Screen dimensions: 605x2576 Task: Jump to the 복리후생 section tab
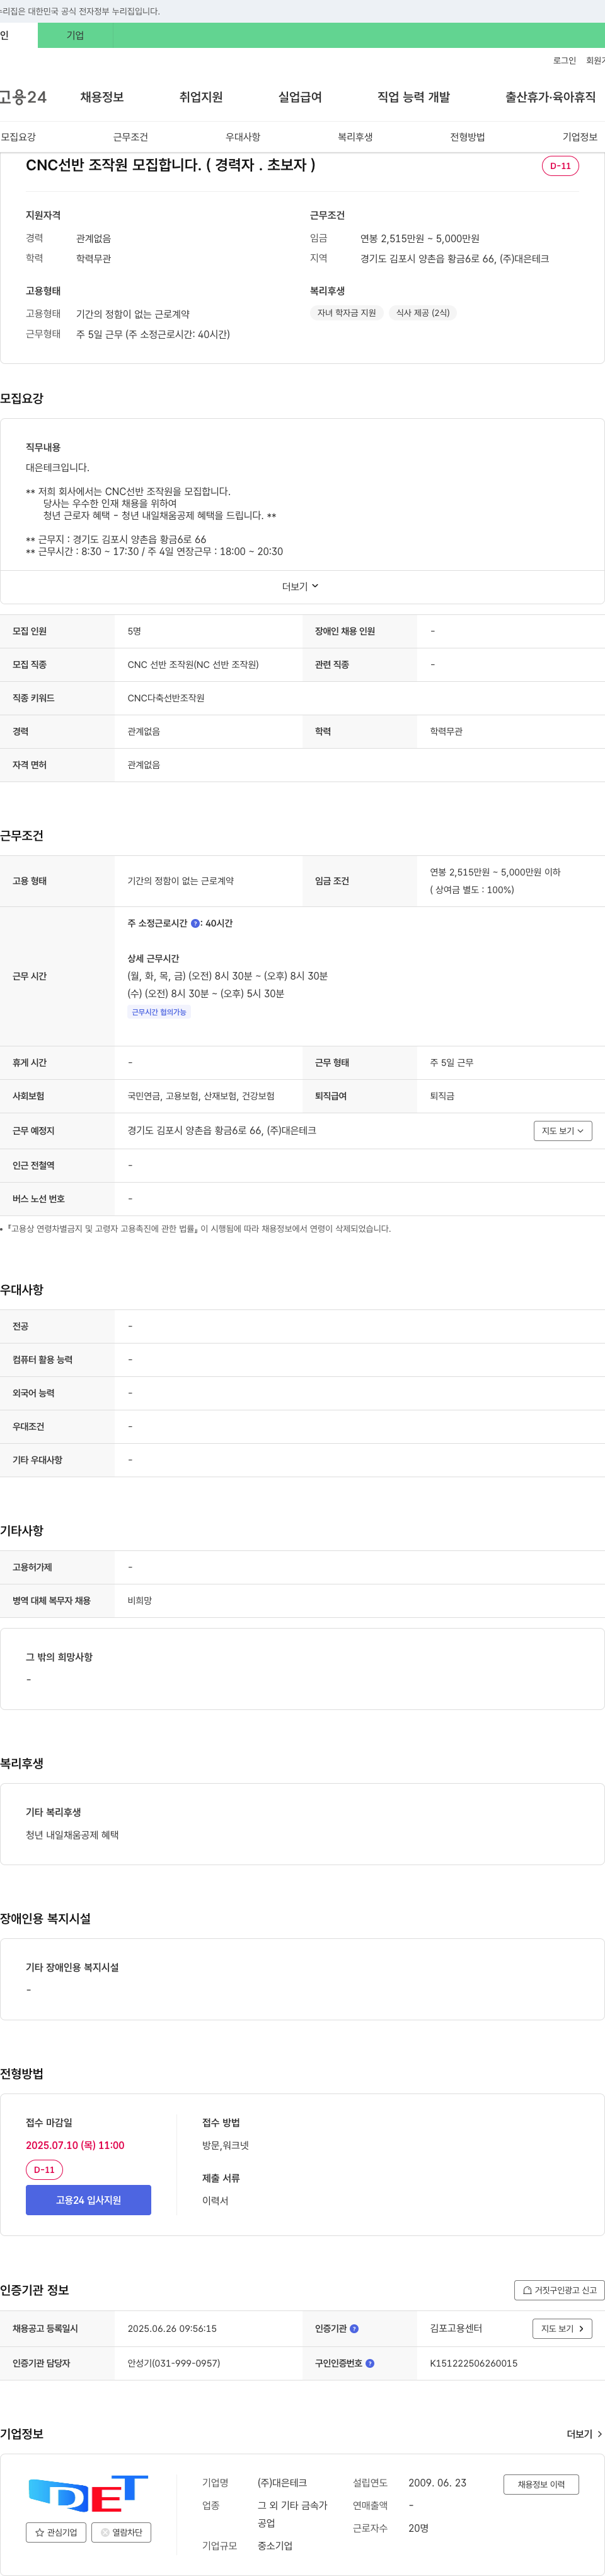point(354,137)
